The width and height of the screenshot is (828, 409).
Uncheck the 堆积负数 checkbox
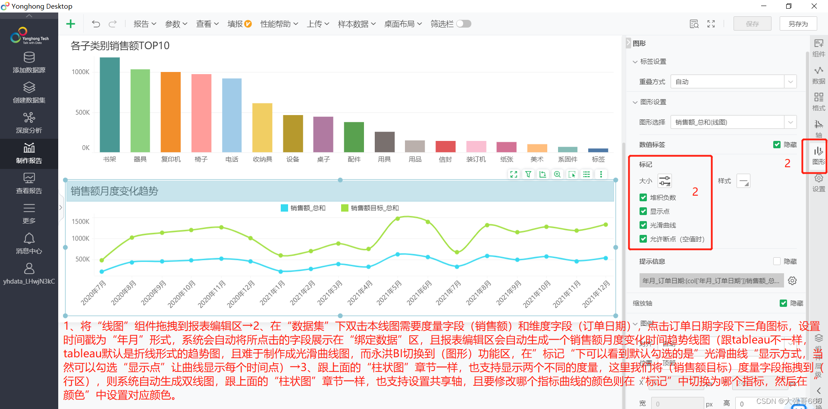pyautogui.click(x=643, y=197)
